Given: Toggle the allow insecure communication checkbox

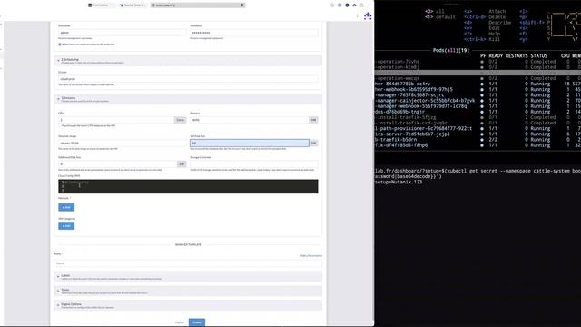Looking at the screenshot, I should pos(60,45).
